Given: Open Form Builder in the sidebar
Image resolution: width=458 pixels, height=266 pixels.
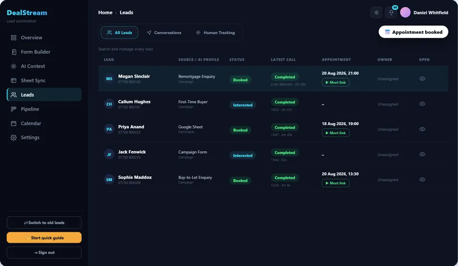Looking at the screenshot, I should tap(44, 52).
